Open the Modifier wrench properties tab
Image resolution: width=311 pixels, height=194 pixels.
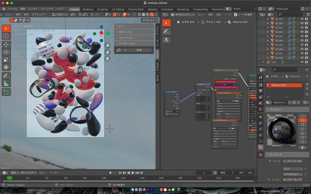260,123
